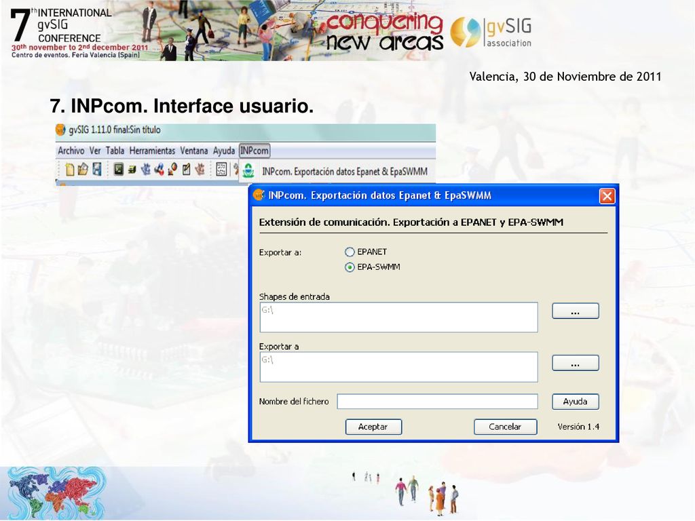Click the small green box toolbar icon
Image resolution: width=695 pixels, height=521 pixels.
tap(132, 169)
